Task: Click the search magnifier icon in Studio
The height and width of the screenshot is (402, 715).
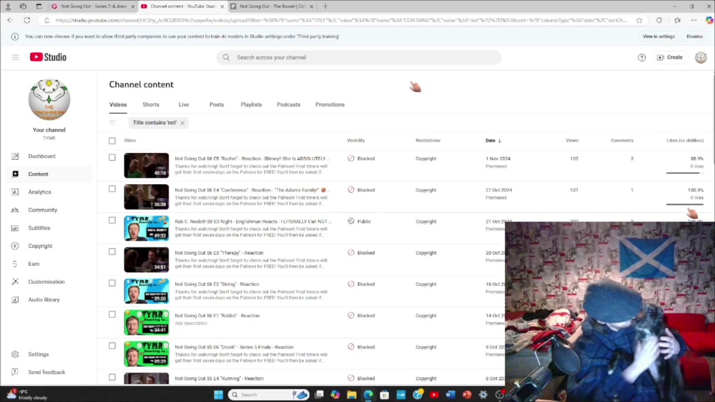Action: [226, 58]
